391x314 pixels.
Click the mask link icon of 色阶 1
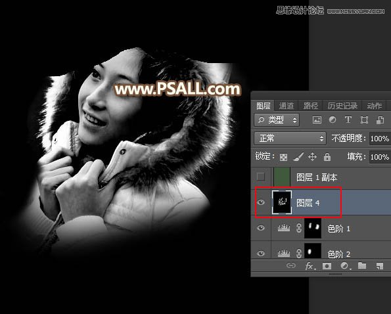click(299, 228)
